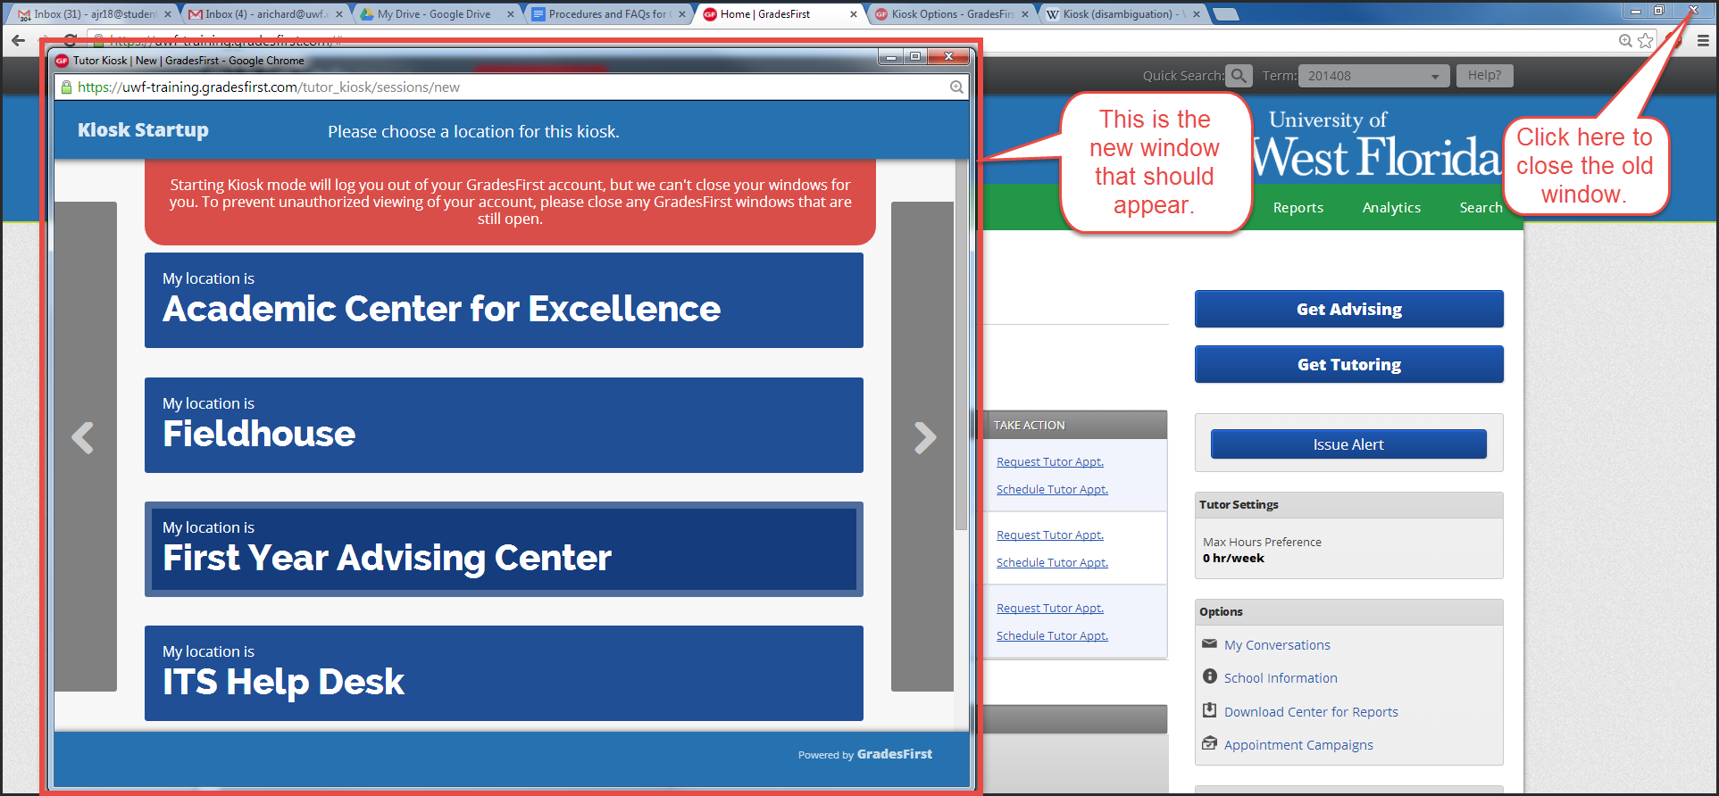Click first Schedule Tutor Appt. link
This screenshot has width=1719, height=796.
pos(1052,489)
